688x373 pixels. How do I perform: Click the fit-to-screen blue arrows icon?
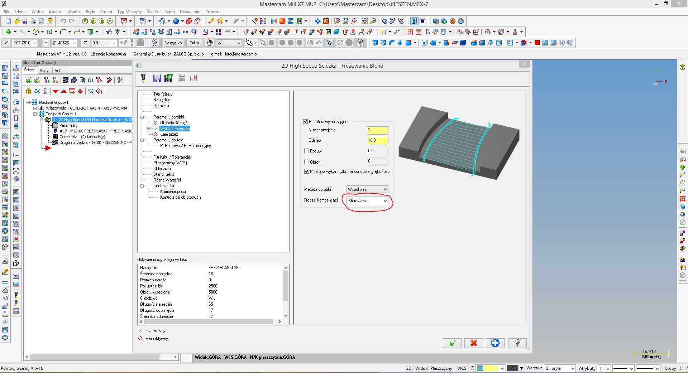pyautogui.click(x=317, y=21)
